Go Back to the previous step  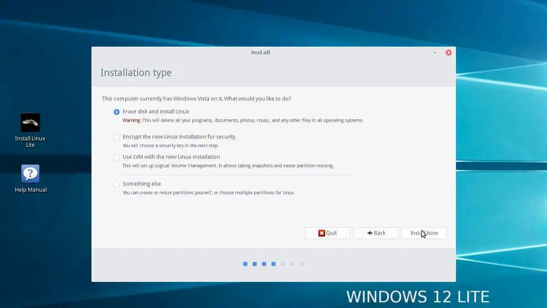tap(376, 233)
